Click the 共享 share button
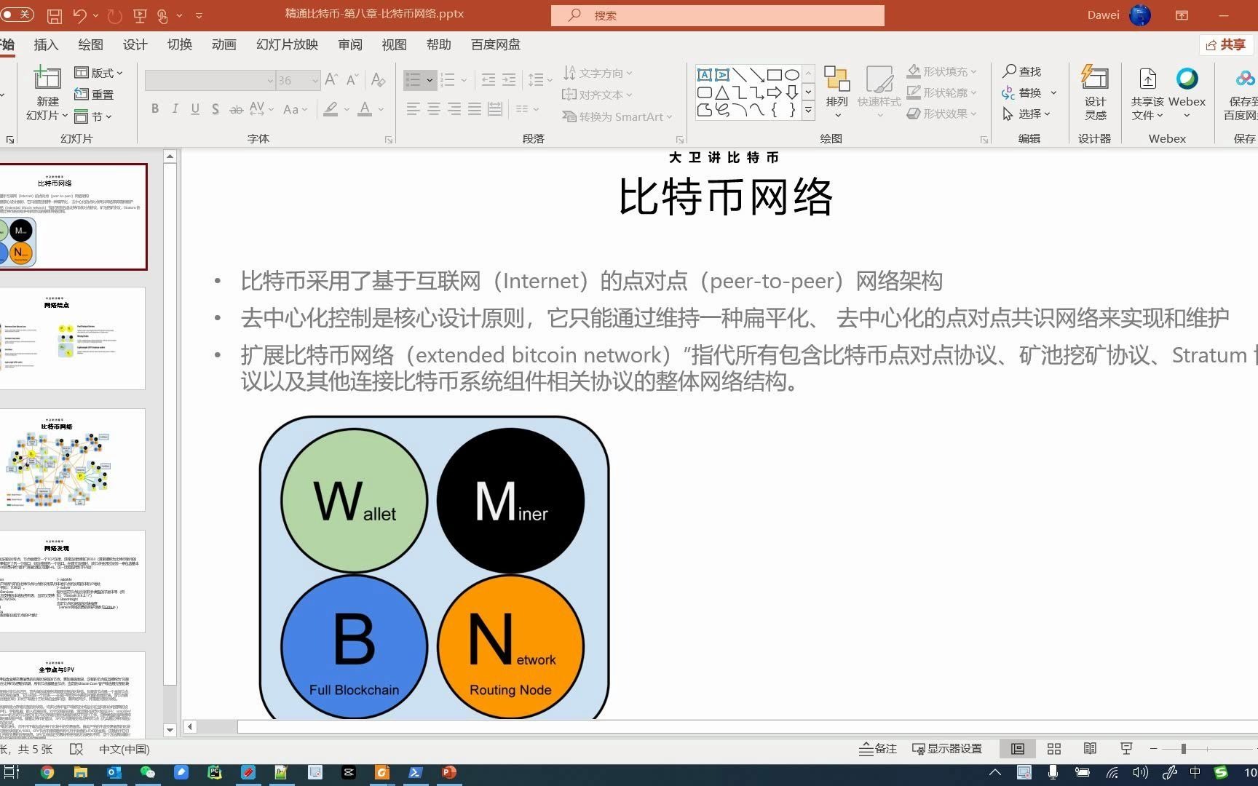 click(x=1226, y=44)
